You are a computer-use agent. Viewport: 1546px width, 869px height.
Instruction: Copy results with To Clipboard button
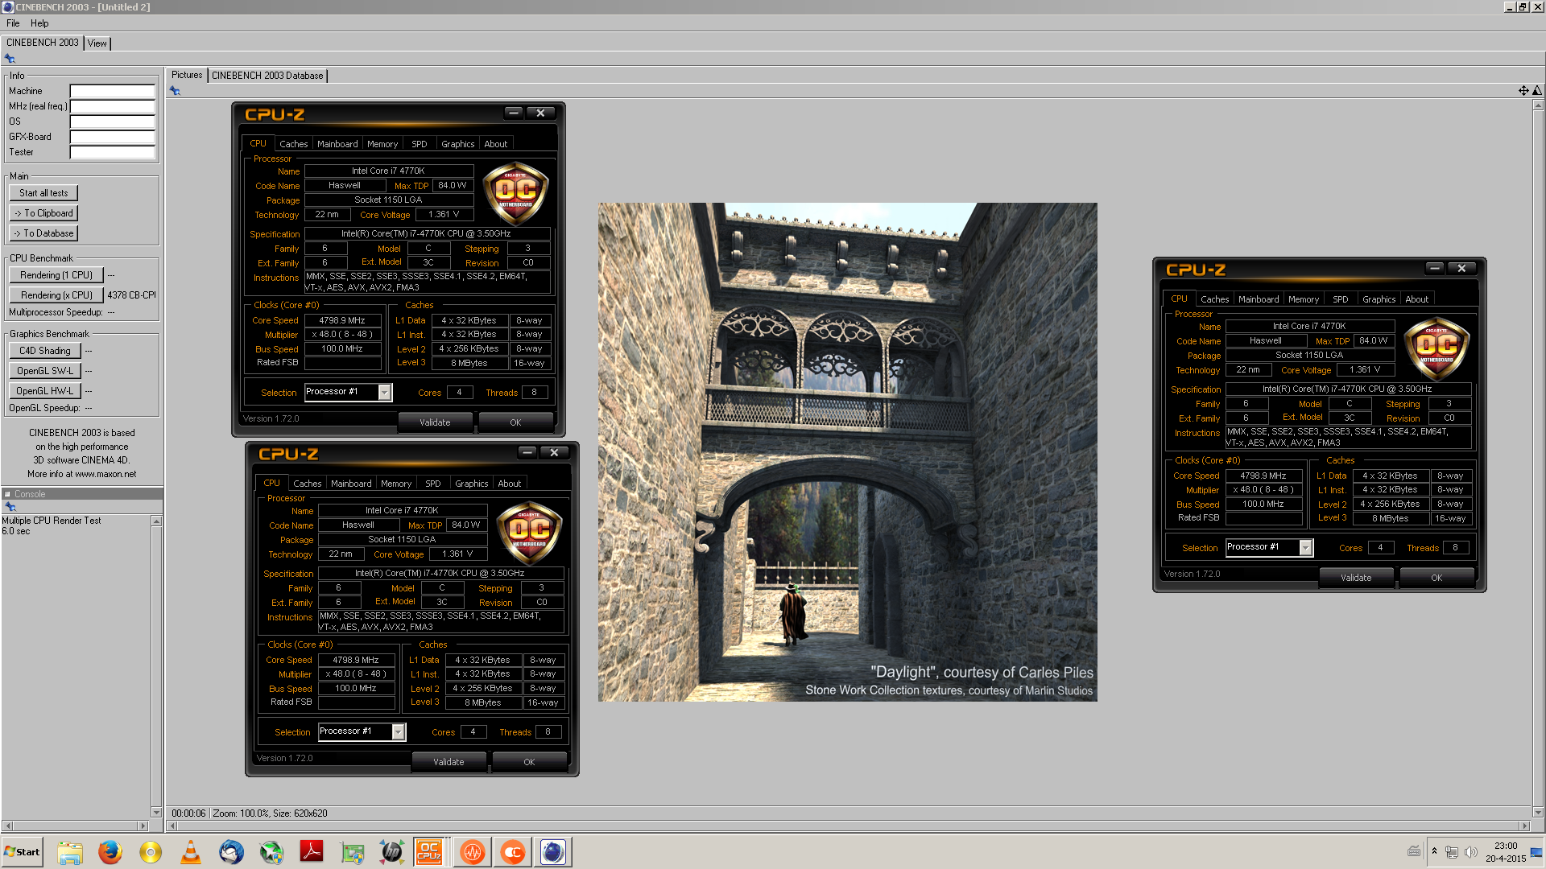[44, 213]
